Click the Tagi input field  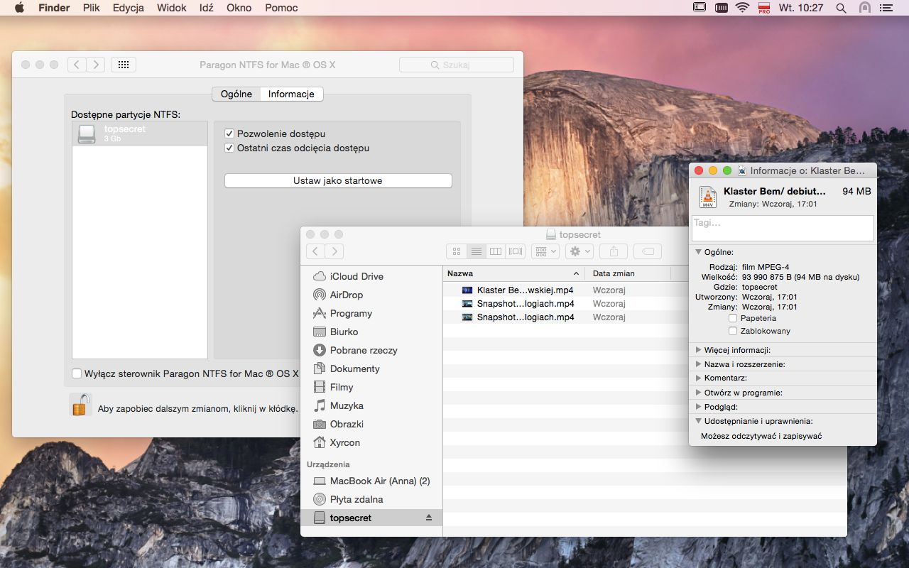(x=783, y=228)
